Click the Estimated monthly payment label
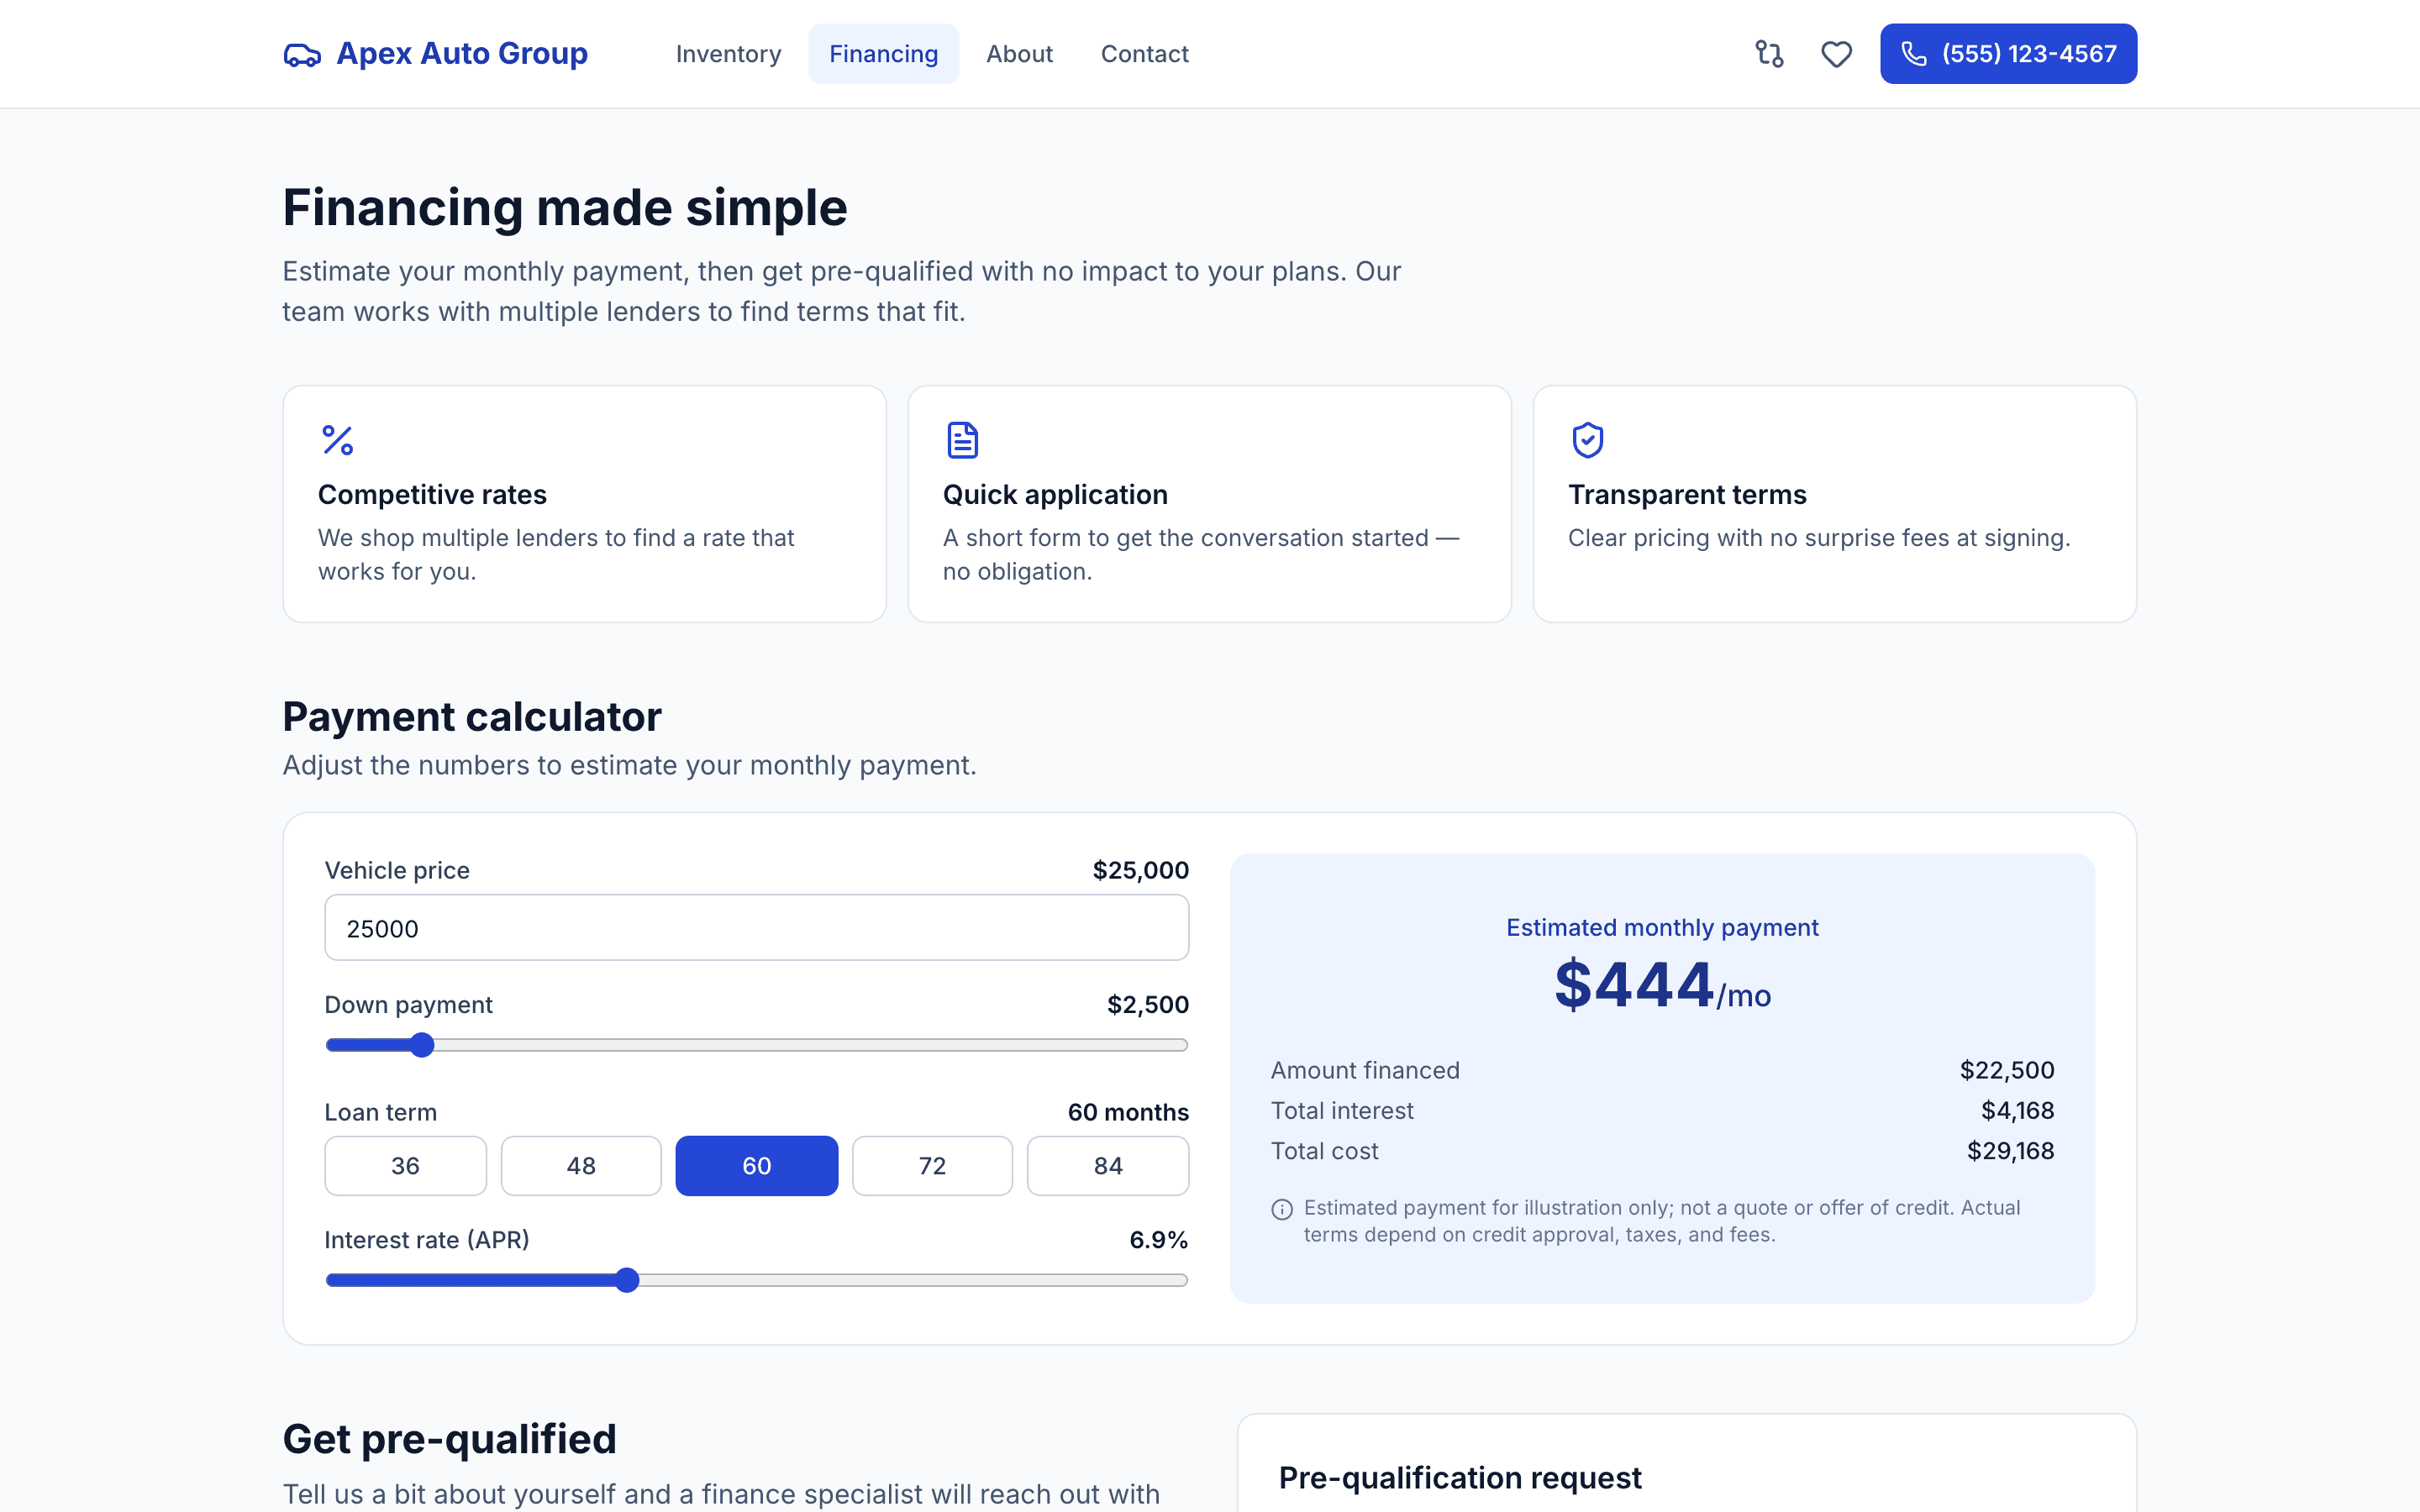2420x1512 pixels. point(1662,928)
